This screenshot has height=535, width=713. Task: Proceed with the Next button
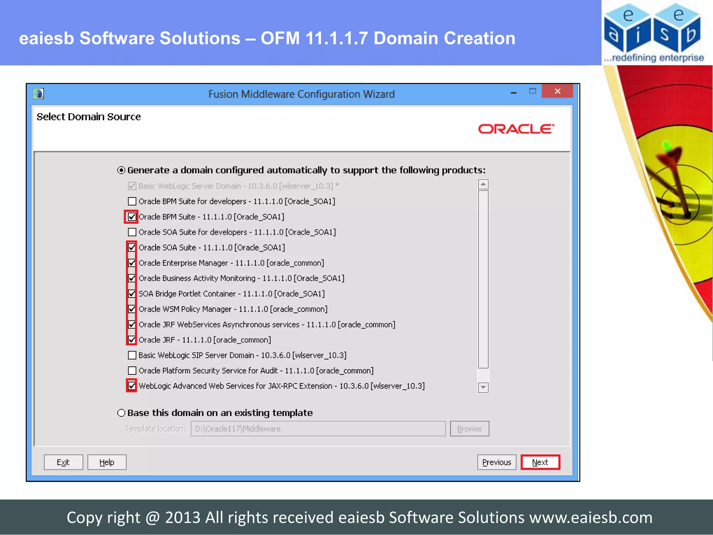click(x=540, y=462)
